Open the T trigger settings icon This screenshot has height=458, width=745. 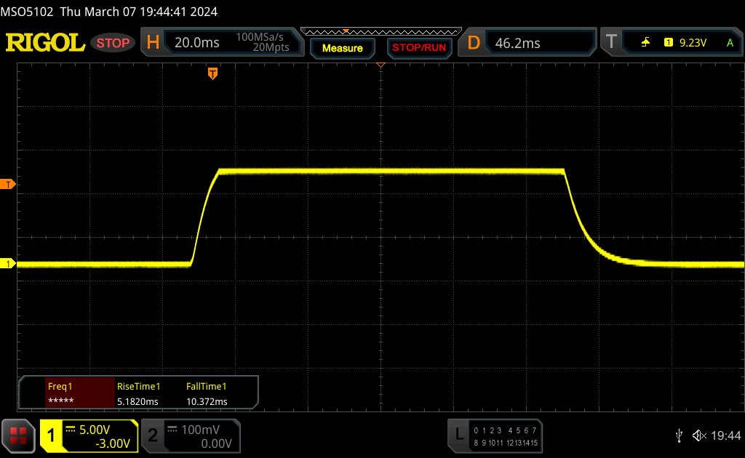[612, 43]
